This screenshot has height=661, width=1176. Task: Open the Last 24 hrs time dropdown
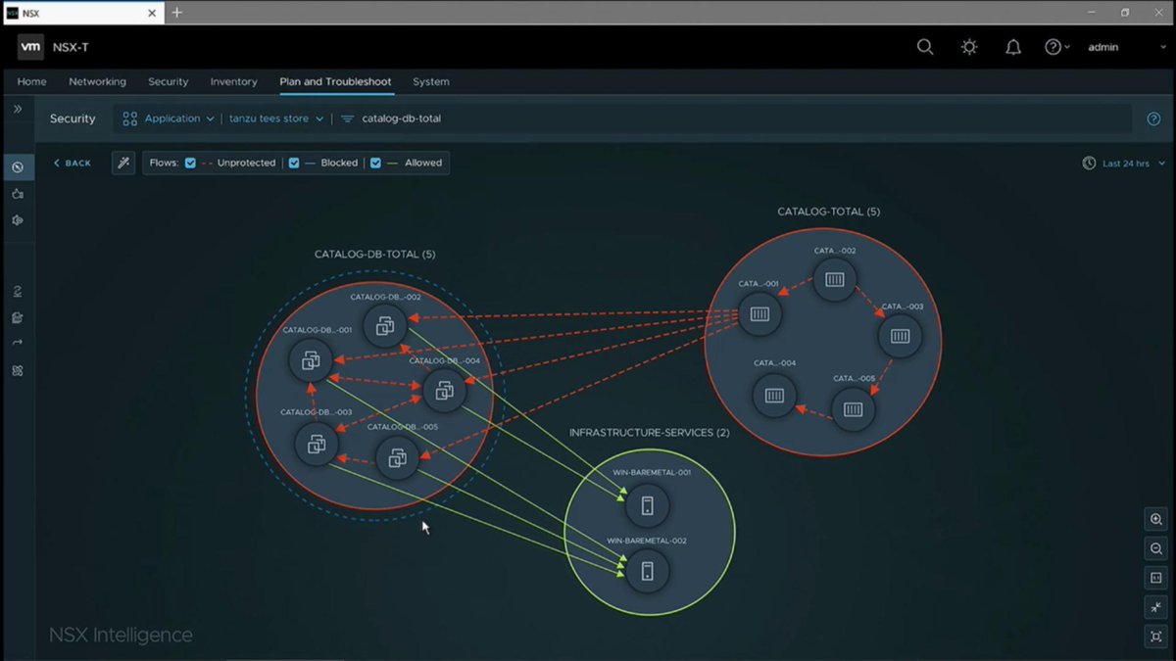point(1134,164)
